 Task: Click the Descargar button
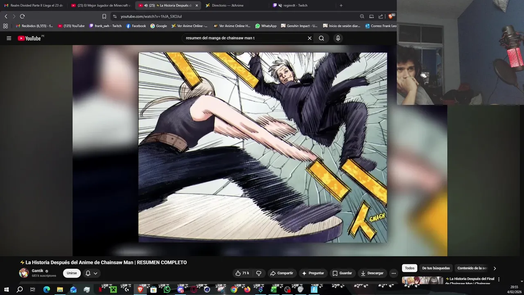pos(372,273)
